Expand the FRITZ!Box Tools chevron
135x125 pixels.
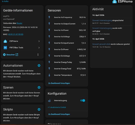coord(39,47)
